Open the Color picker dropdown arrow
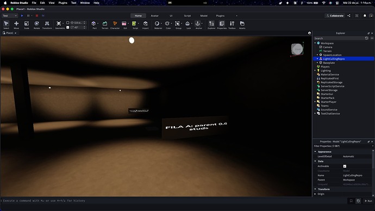The width and height of the screenshot is (375, 211). tap(172, 23)
